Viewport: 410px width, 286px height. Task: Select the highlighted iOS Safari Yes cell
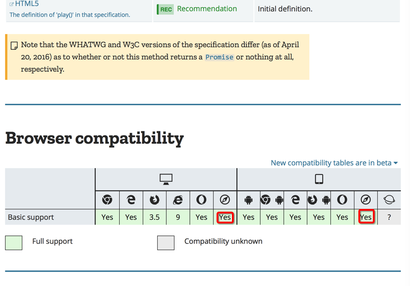pyautogui.click(x=366, y=218)
